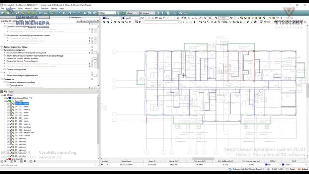
Task: Click the canvas horizontal scrollbar
Action: 203,159
